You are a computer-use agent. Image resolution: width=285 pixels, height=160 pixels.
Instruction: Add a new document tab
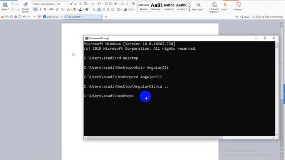(106, 17)
